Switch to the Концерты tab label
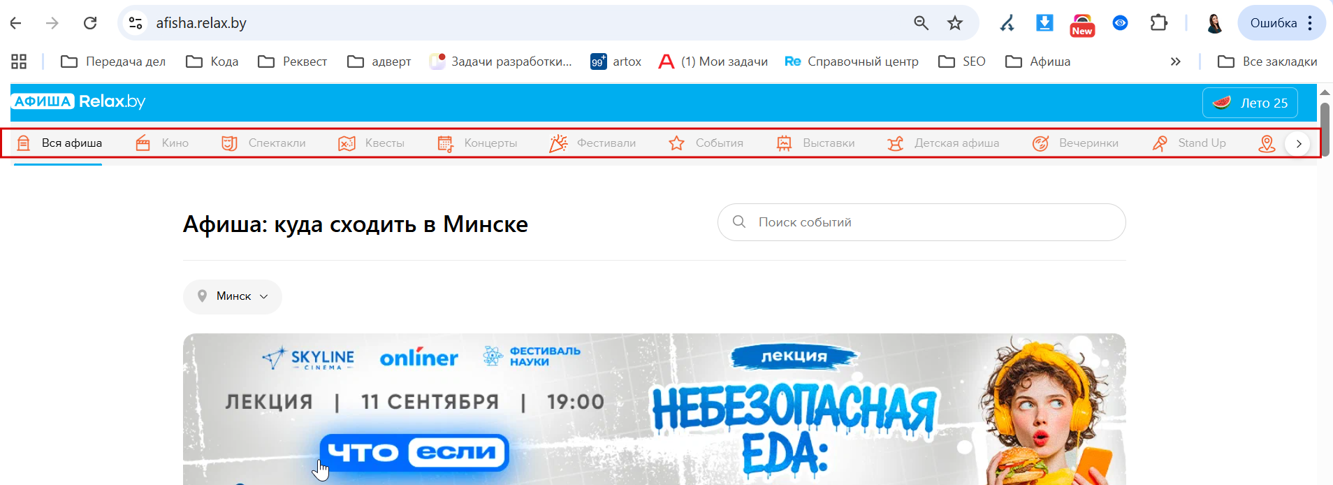The width and height of the screenshot is (1333, 485). tap(491, 143)
